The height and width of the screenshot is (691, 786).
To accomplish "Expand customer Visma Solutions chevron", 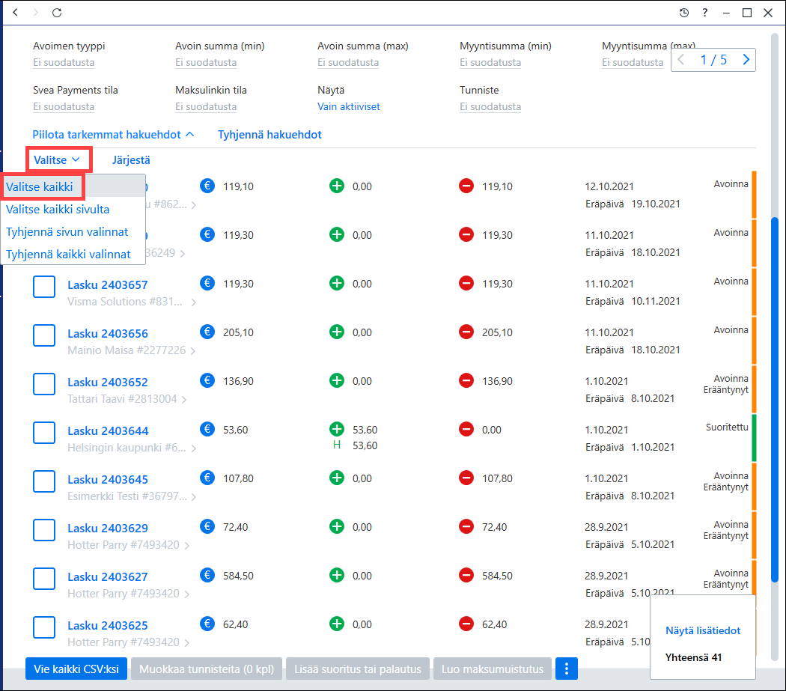I will (193, 302).
